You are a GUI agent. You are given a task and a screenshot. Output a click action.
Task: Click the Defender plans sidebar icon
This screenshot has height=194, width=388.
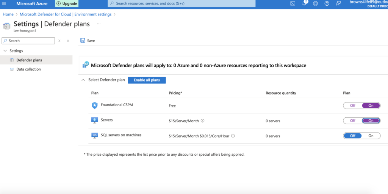pyautogui.click(x=12, y=60)
